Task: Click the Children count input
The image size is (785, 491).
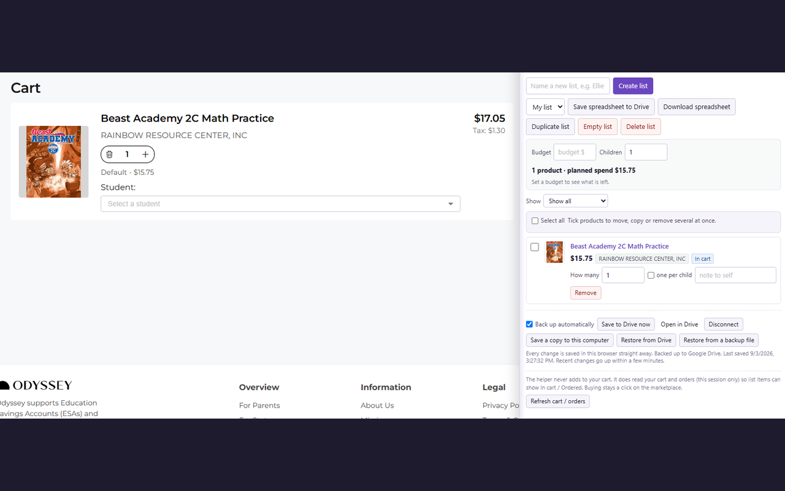Action: tap(646, 152)
